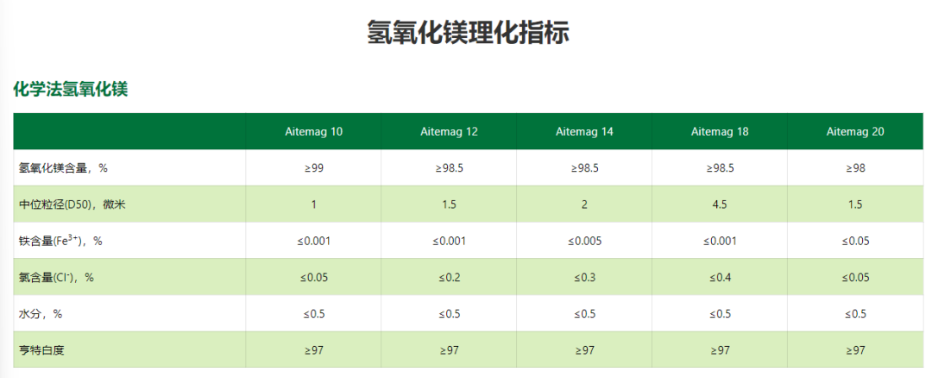Select the 中位粒径(D50)，微米 row label
This screenshot has width=932, height=378.
(x=72, y=205)
